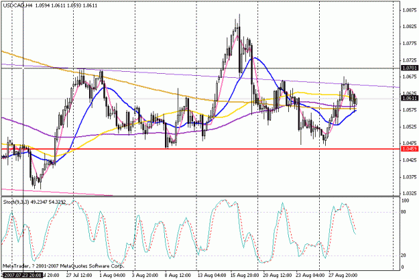Click the 15 Aug 20:00 time label
The height and width of the screenshot is (279, 419).
(245, 275)
